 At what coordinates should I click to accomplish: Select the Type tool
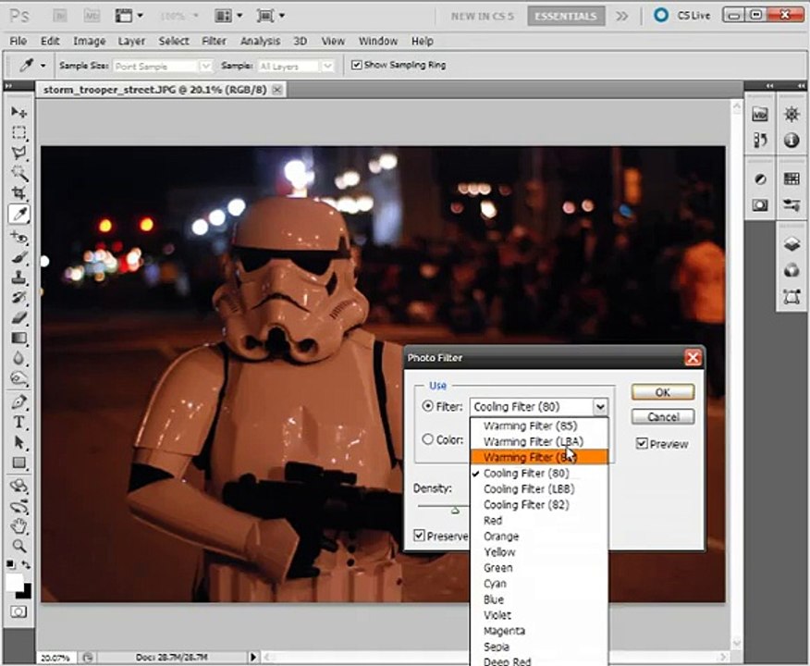pyautogui.click(x=19, y=422)
